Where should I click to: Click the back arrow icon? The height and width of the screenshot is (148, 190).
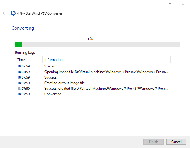(x=4, y=13)
